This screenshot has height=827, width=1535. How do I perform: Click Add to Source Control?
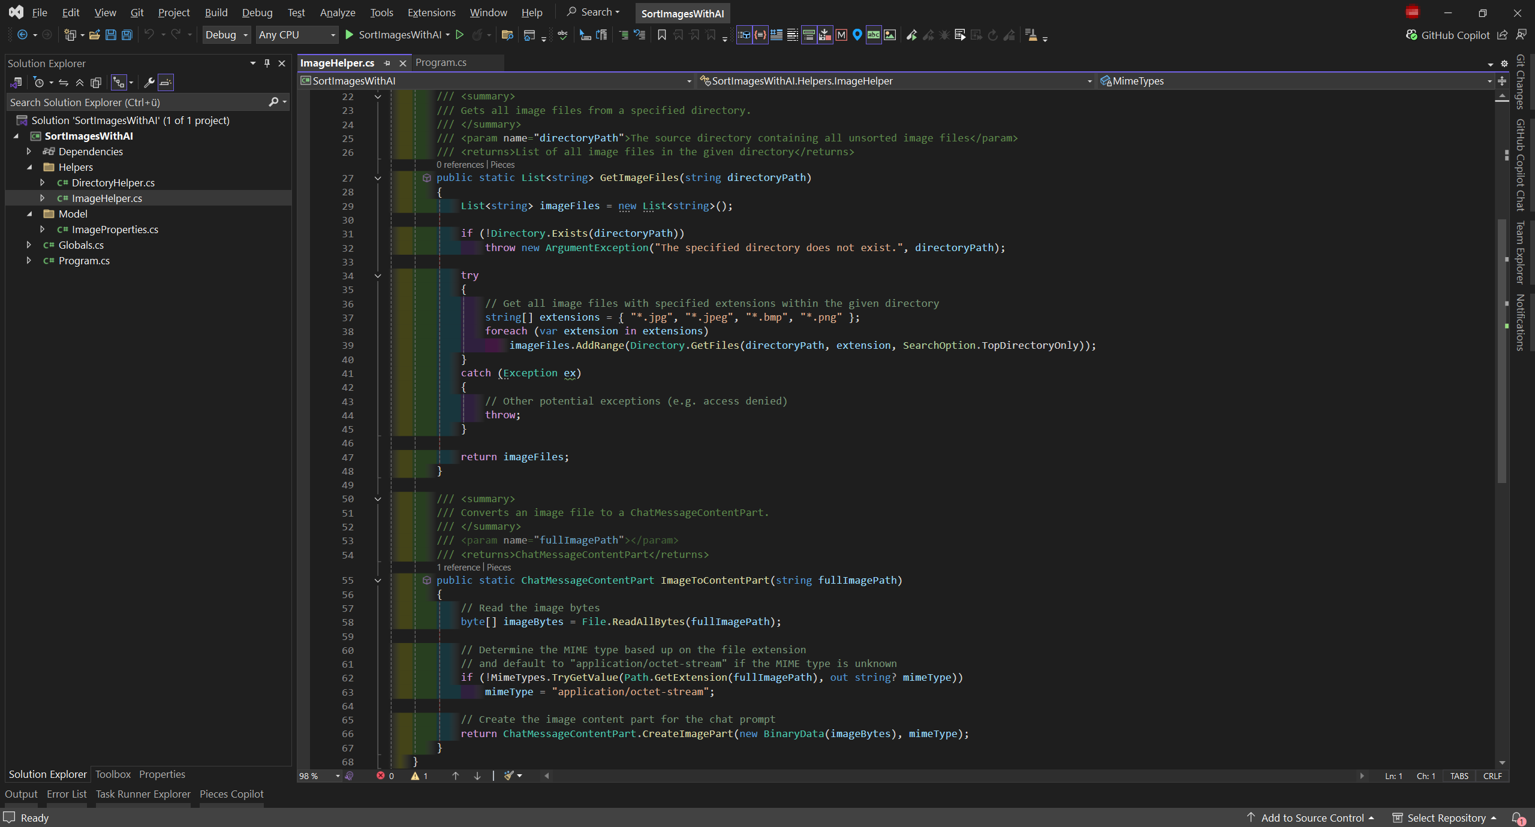(1311, 818)
